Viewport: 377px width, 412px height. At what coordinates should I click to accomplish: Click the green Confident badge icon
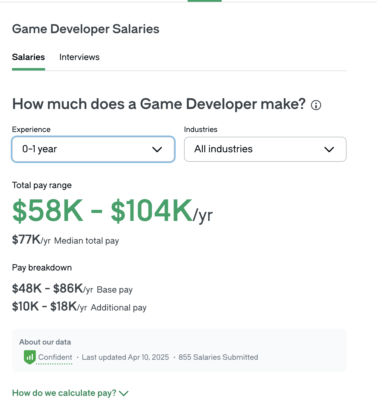(30, 357)
